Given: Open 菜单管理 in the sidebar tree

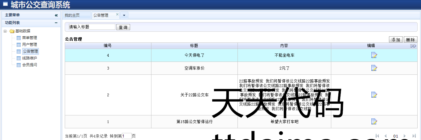Looking at the screenshot, I should tap(29, 38).
